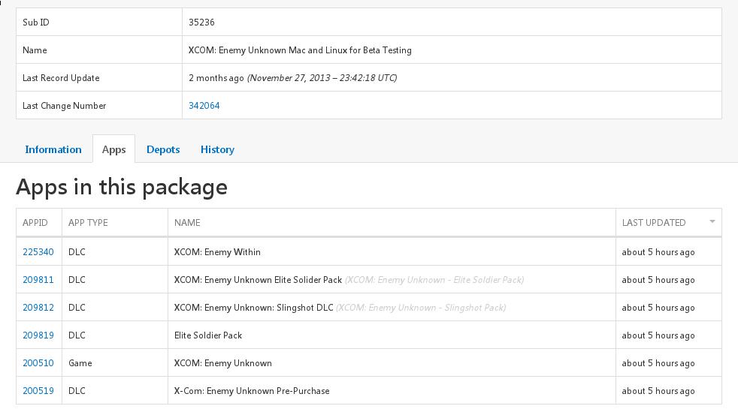Select the Apps tab

point(113,149)
